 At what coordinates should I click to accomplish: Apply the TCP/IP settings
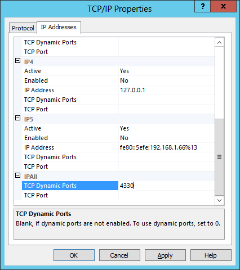coord(165,255)
